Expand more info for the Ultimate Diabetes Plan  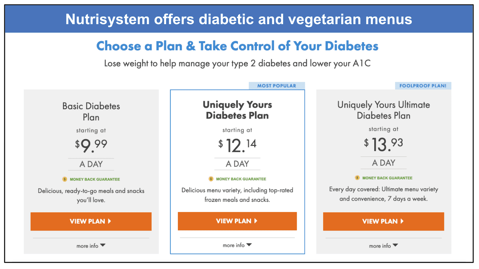coord(383,245)
